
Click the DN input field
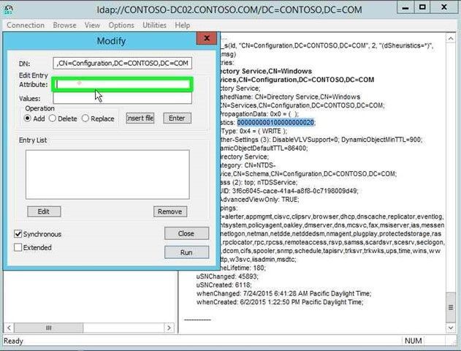click(122, 64)
